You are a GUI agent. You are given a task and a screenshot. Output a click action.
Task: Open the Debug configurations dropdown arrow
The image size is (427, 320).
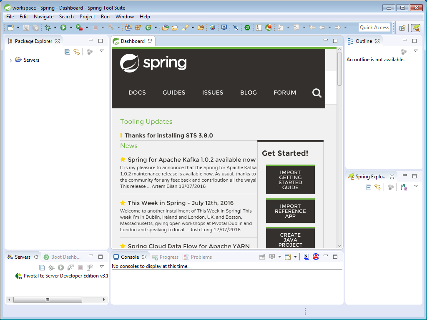55,27
